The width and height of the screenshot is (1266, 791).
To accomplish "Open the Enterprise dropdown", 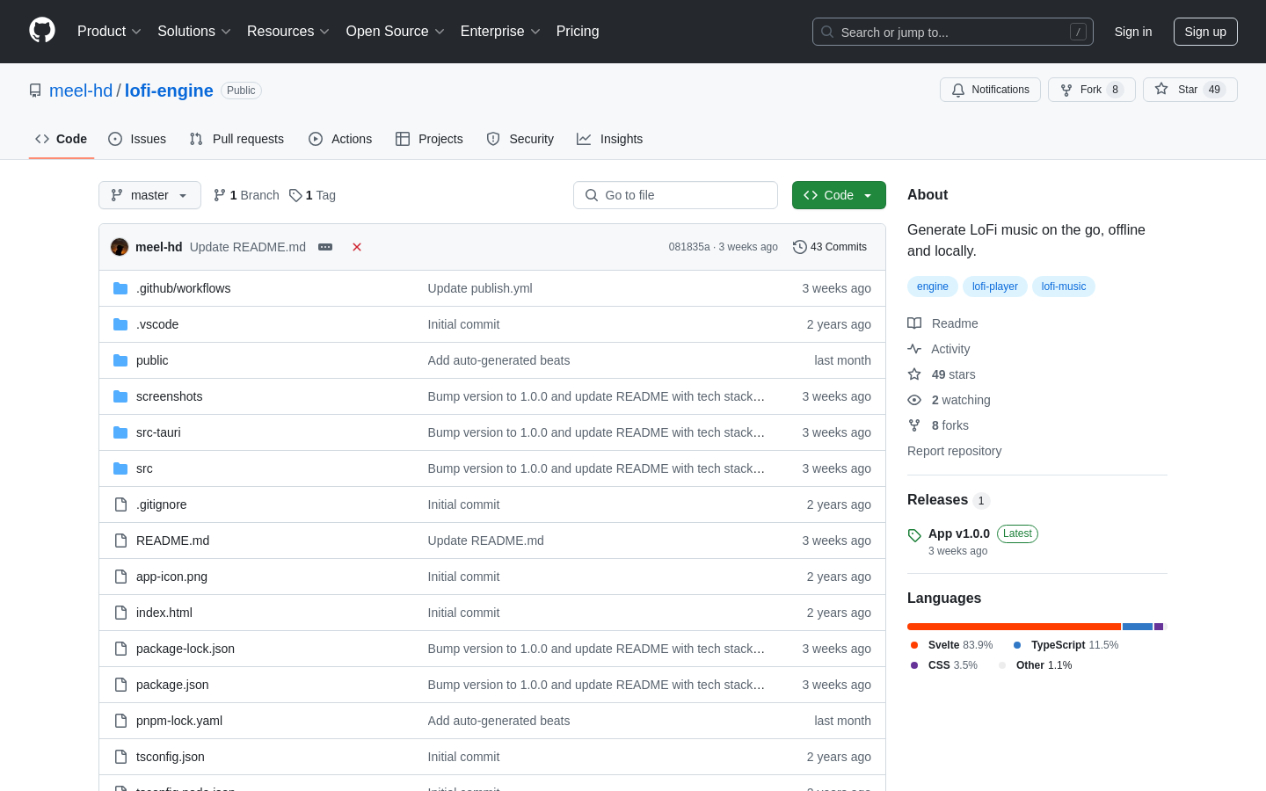I will point(500,32).
